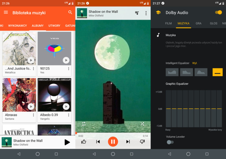Play the Albedo 0.39 album via overlay button
This screenshot has height=159, width=226.
[66, 107]
